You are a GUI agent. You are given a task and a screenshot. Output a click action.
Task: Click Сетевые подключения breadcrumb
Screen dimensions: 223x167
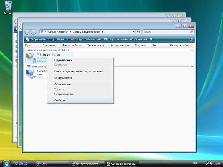pyautogui.click(x=86, y=32)
